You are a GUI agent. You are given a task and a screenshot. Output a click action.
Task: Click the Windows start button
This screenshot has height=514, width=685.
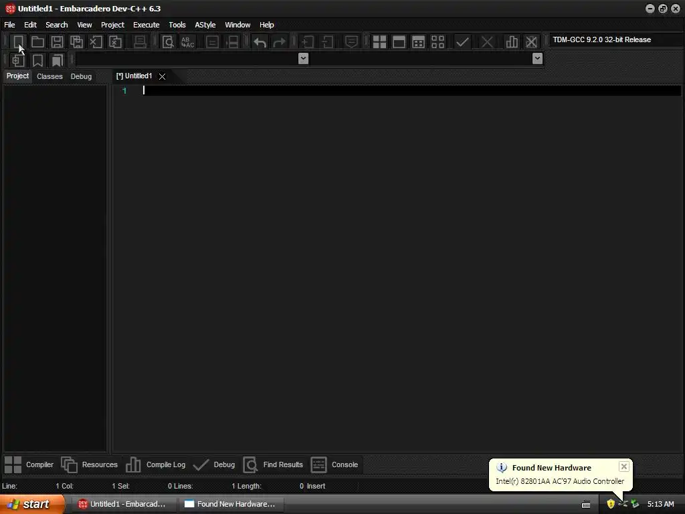pyautogui.click(x=32, y=504)
